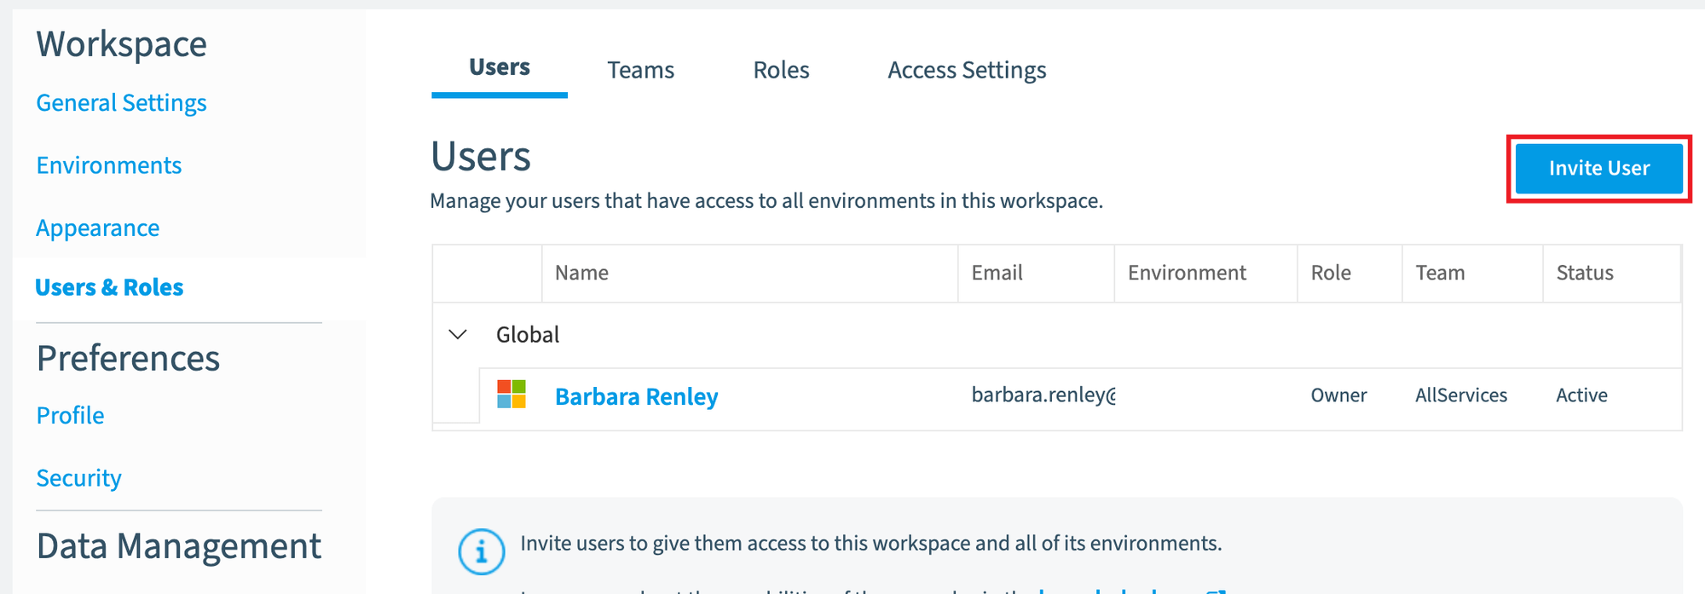Click the Invite User button
Screen dimensions: 1705x594
pyautogui.click(x=1598, y=168)
